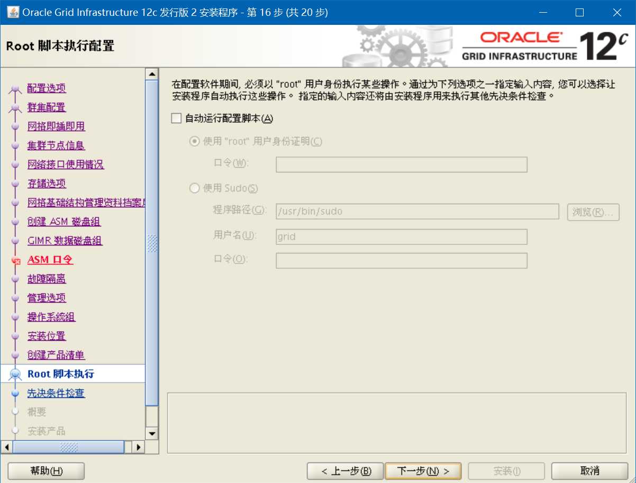The image size is (636, 483).
Task: Click the disabled 安装 button
Action: (x=506, y=471)
